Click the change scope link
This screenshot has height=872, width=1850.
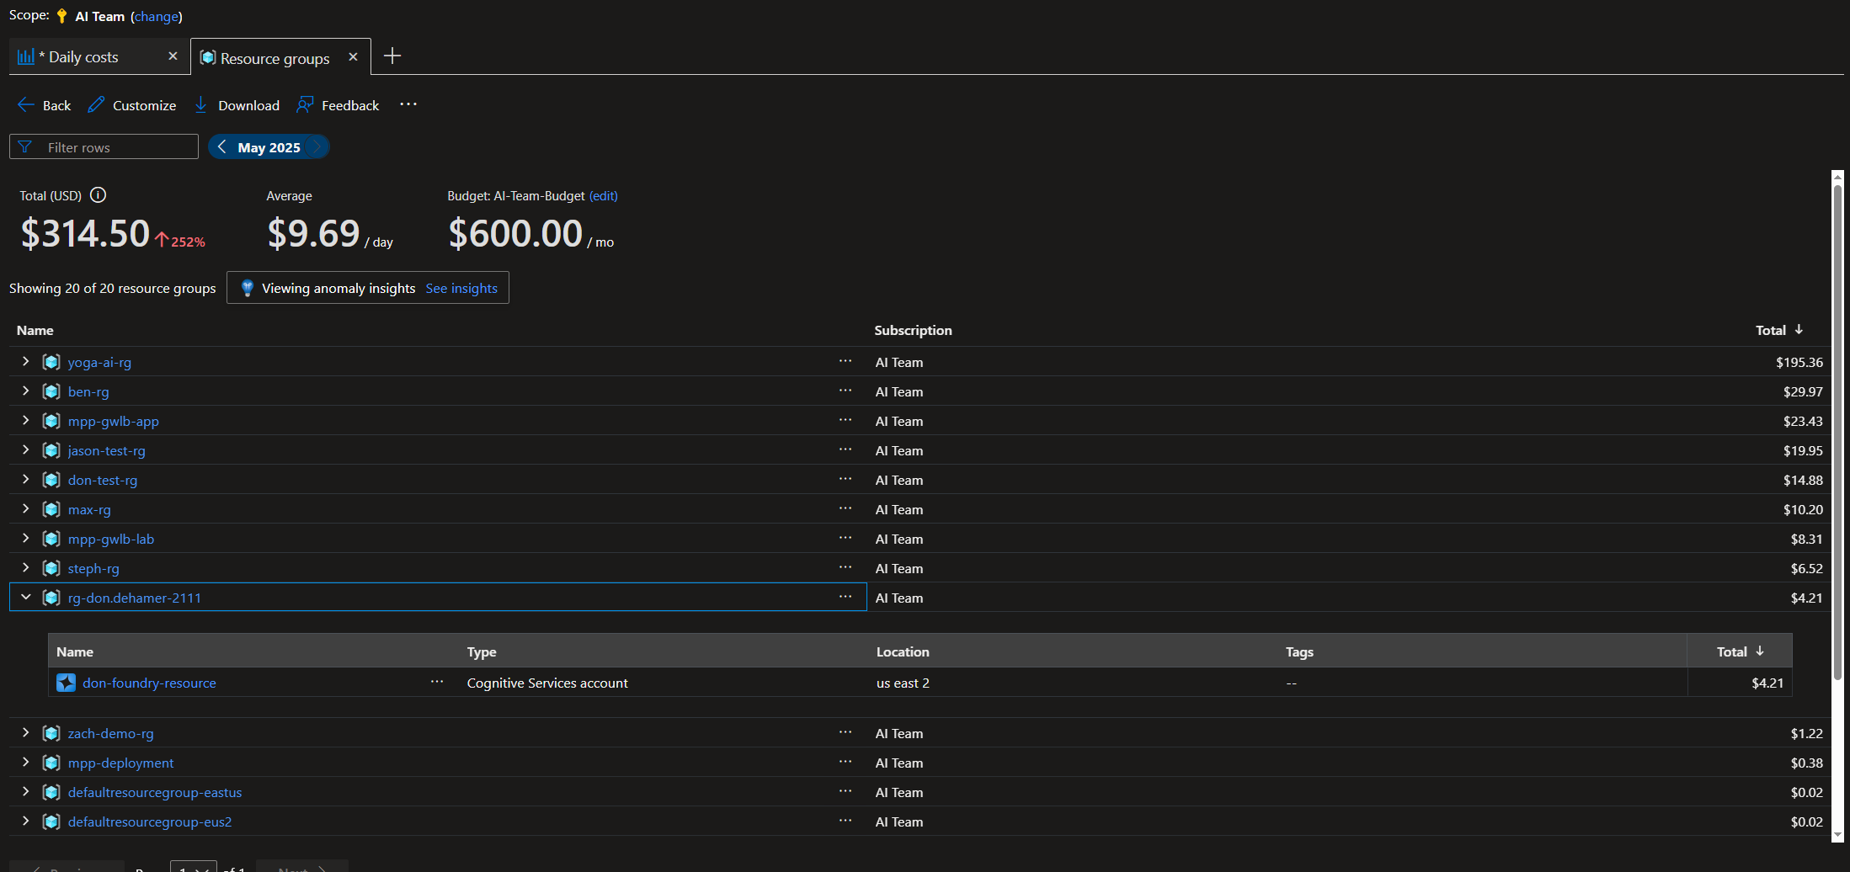(156, 17)
